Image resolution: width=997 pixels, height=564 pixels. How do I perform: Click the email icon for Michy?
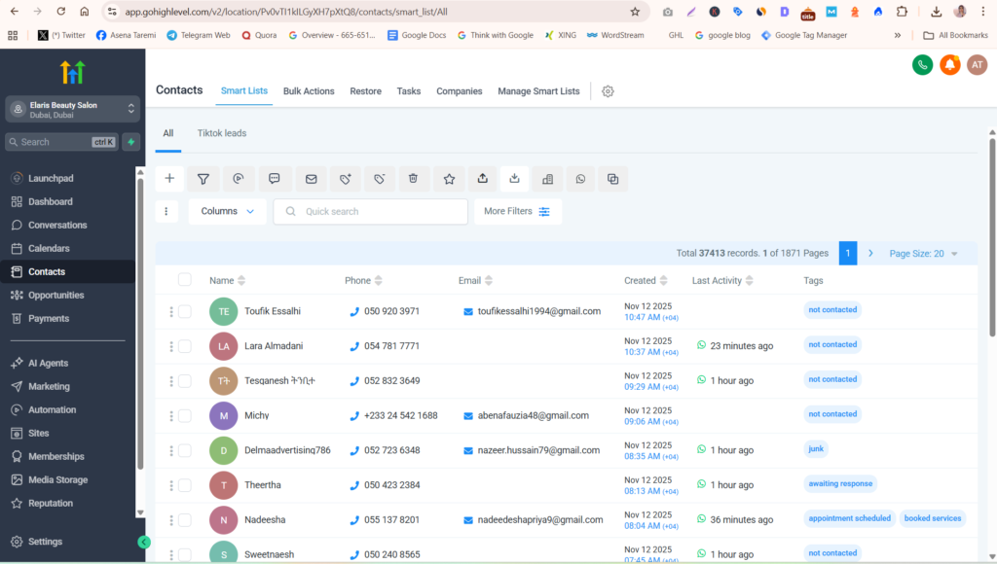tap(468, 416)
